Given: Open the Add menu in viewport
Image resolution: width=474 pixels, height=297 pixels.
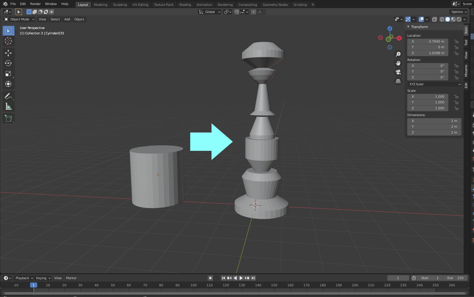Looking at the screenshot, I should tap(67, 19).
